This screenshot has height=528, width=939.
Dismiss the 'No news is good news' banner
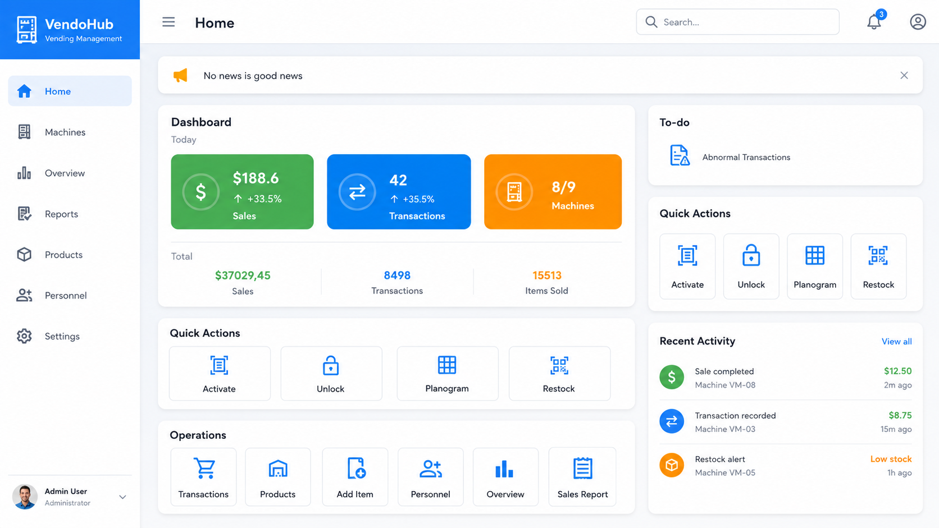[904, 75]
